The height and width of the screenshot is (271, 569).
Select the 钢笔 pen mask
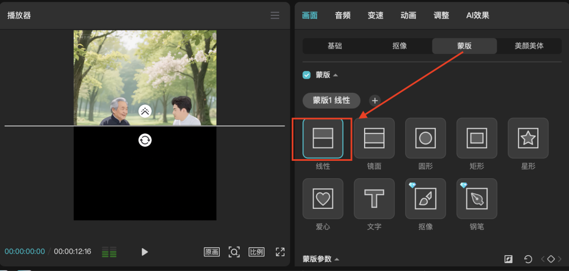(x=476, y=198)
